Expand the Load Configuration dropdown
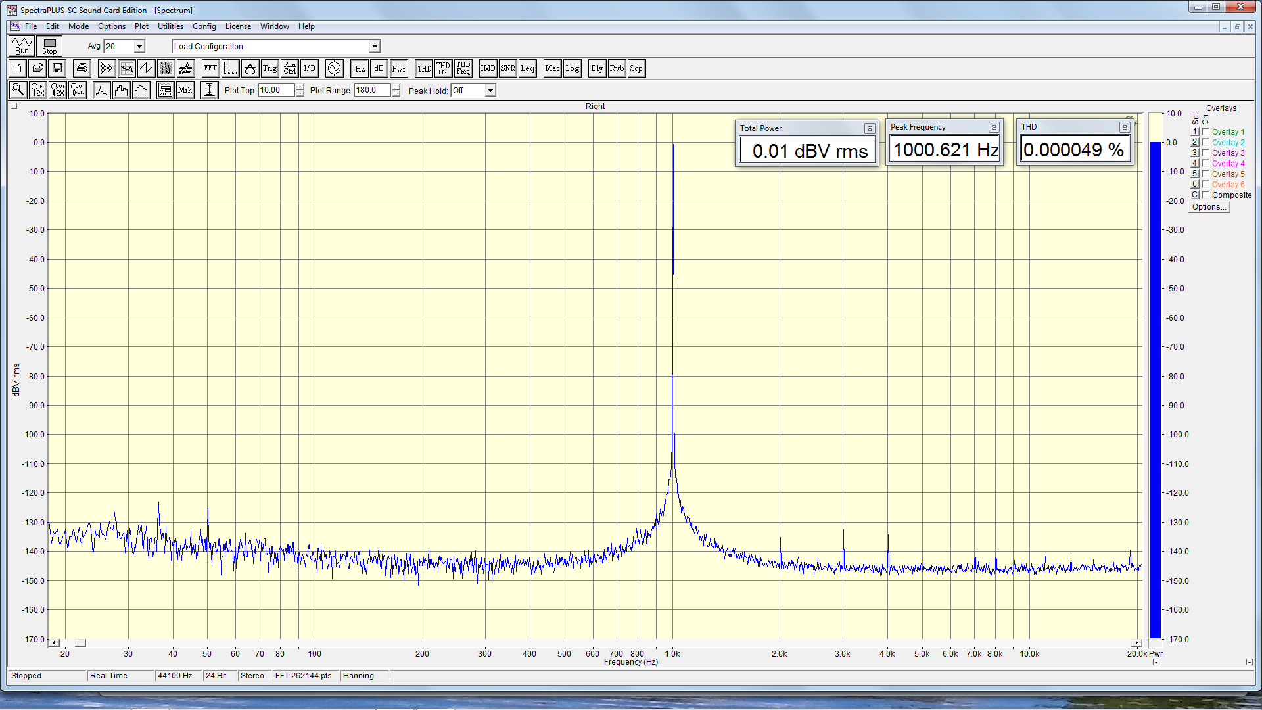Viewport: 1262px width, 710px height. click(x=375, y=47)
